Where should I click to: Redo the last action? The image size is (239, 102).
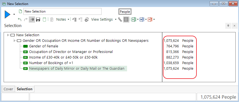point(26,20)
